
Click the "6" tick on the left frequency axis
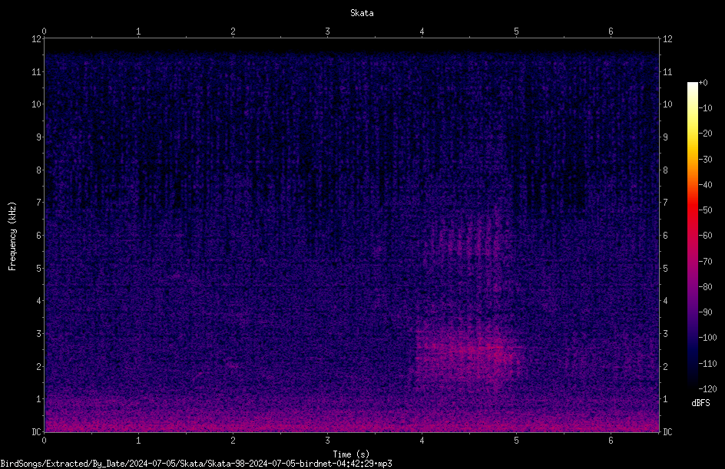38,235
